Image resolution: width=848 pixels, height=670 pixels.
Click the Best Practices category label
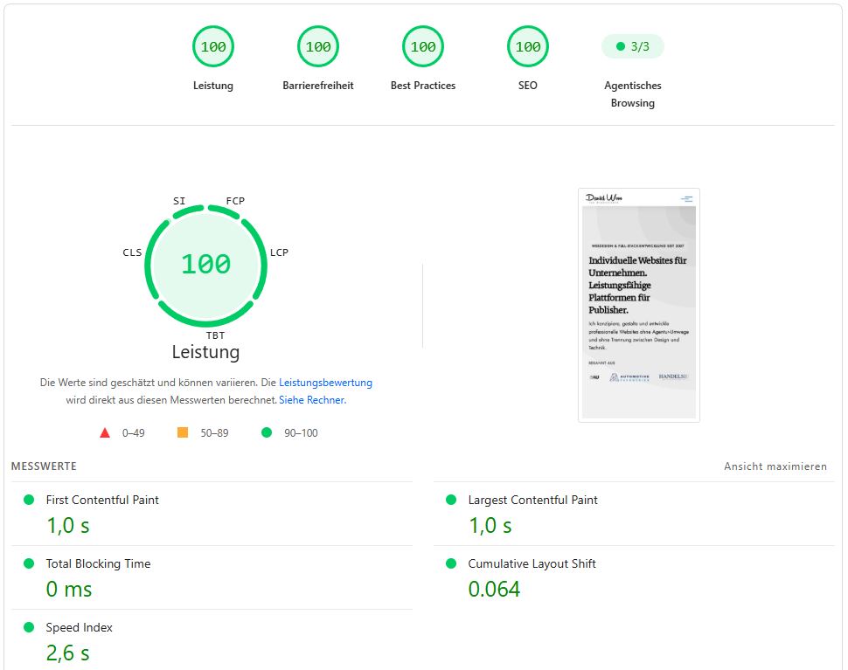tap(423, 86)
